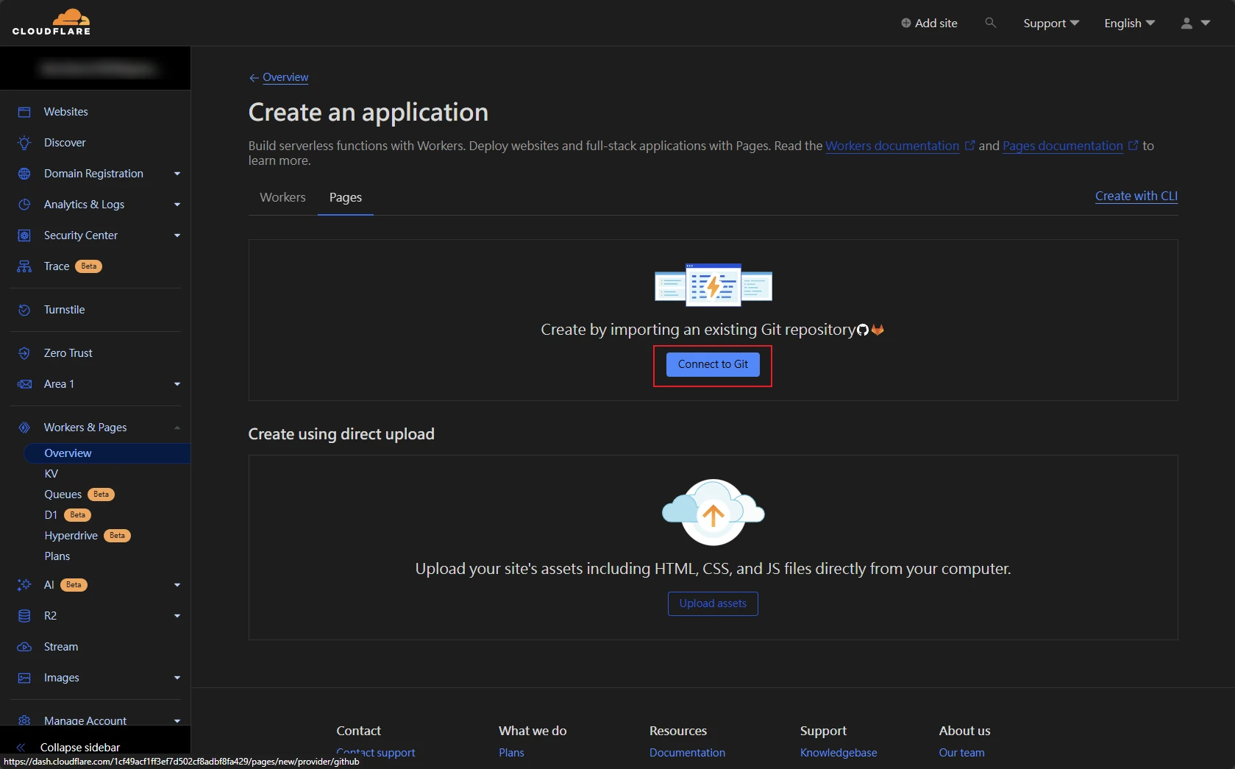This screenshot has width=1235, height=769.
Task: Click the Discover lightbulb icon
Action: 24,143
